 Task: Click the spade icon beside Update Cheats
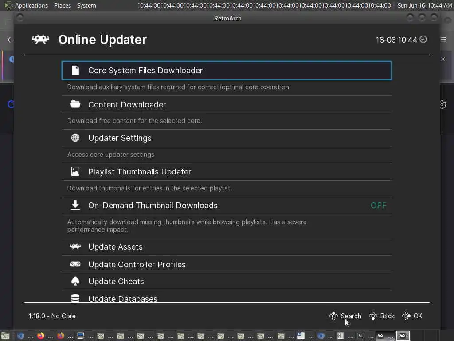click(x=75, y=281)
